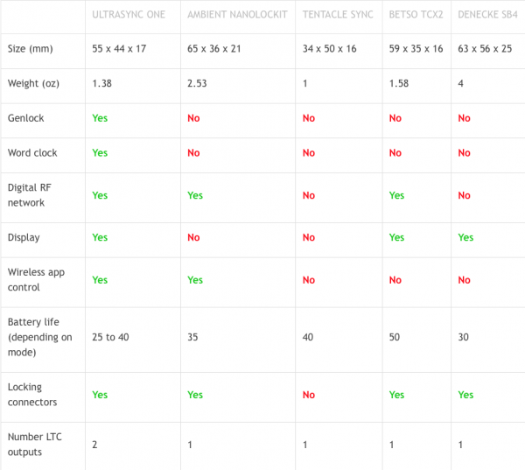This screenshot has width=525, height=470.
Task: Click the 55 x 44 x 17 size cell
Action: 119,49
